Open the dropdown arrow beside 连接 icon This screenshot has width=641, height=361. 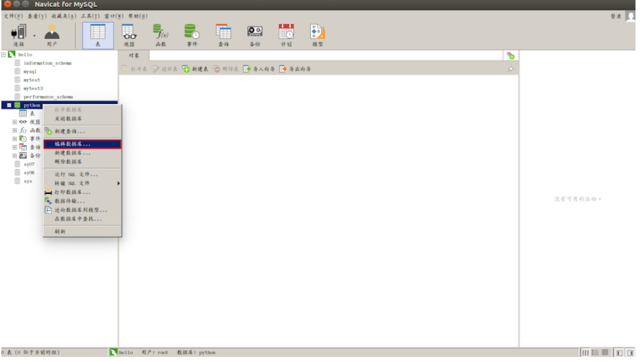click(34, 36)
